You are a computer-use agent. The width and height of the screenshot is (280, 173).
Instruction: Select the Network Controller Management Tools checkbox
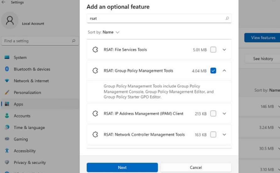click(x=213, y=135)
